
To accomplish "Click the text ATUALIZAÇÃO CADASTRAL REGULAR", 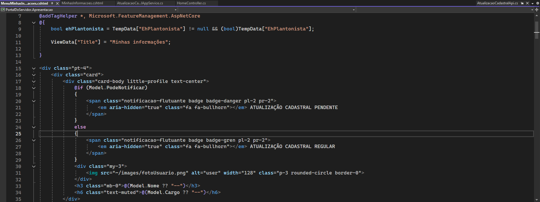I will click(292, 146).
